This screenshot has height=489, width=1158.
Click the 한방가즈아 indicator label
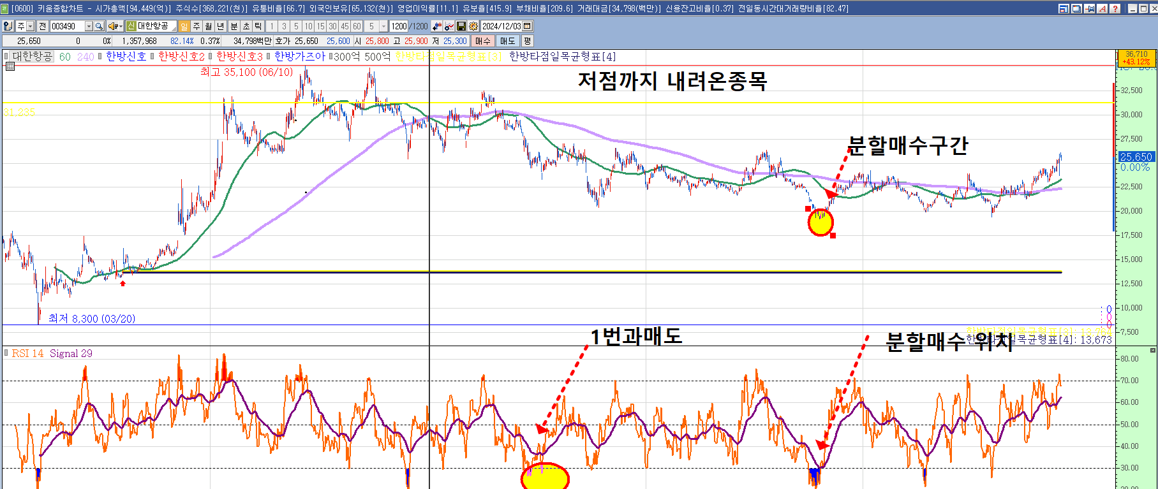click(299, 56)
